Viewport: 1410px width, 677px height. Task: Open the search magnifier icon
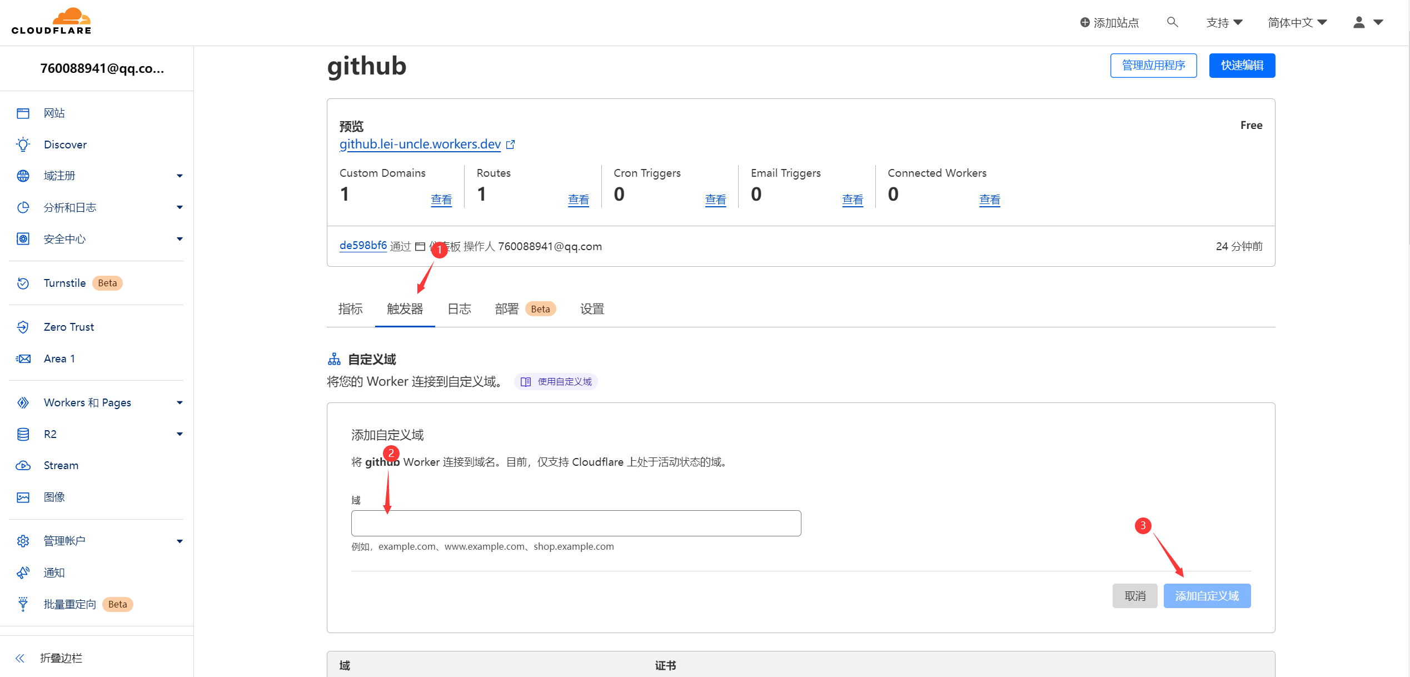coord(1172,22)
